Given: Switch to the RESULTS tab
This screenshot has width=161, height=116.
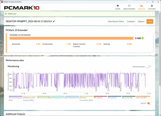Looking at the screenshot, I should (142, 7).
